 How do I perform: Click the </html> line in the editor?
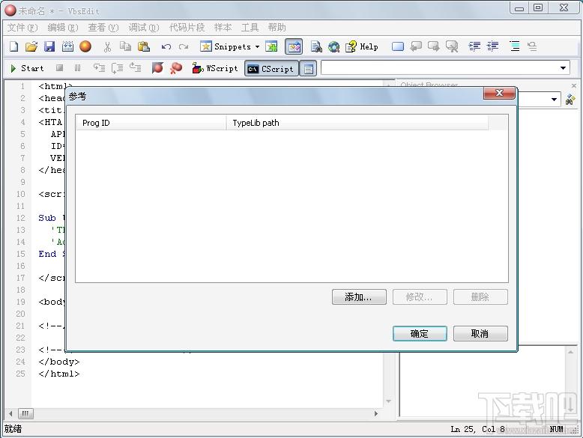pyautogui.click(x=58, y=374)
